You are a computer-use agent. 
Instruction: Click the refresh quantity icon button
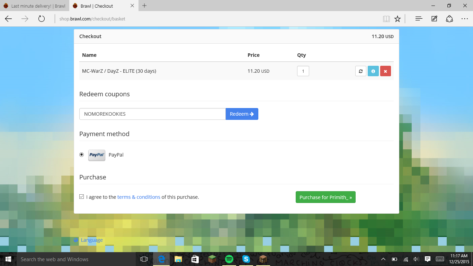pos(360,71)
